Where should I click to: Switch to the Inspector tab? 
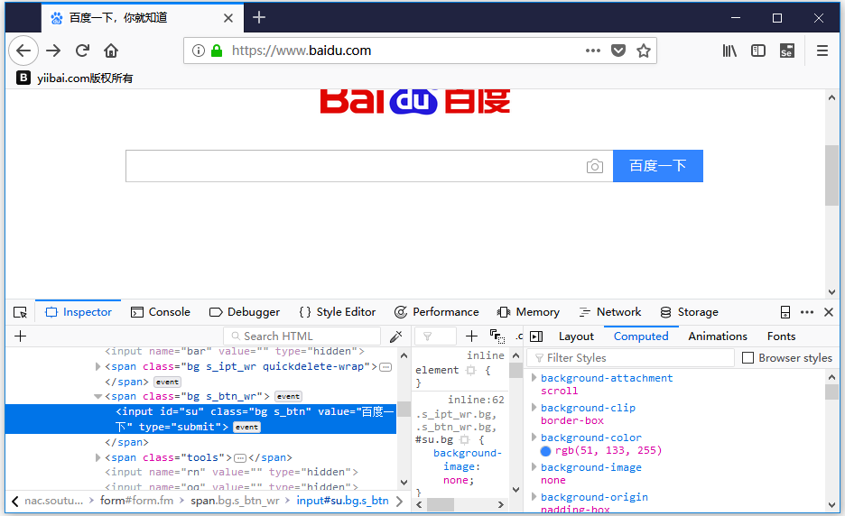(x=79, y=312)
